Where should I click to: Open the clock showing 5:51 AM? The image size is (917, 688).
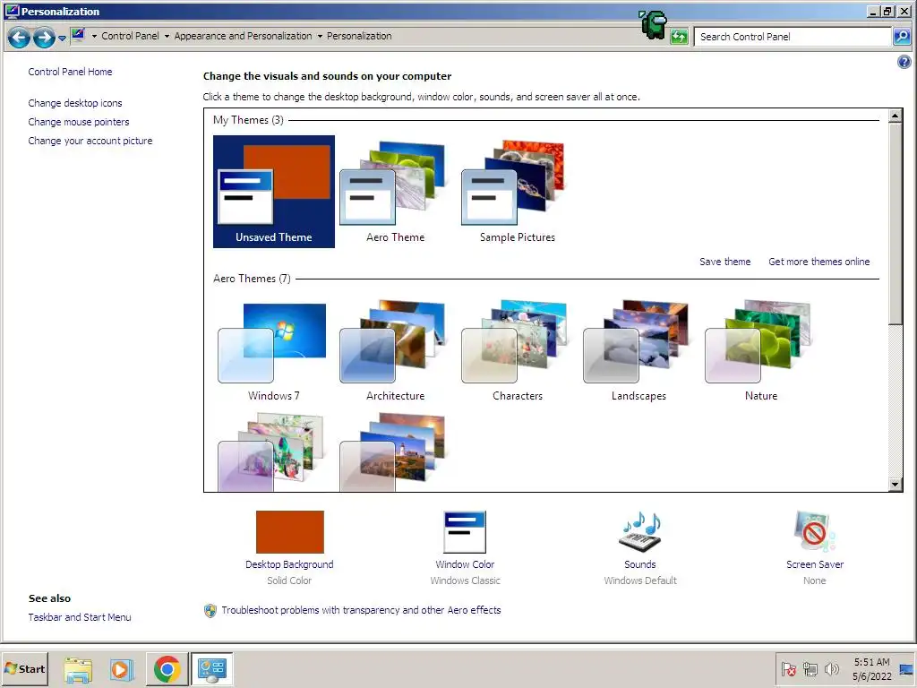pyautogui.click(x=871, y=669)
